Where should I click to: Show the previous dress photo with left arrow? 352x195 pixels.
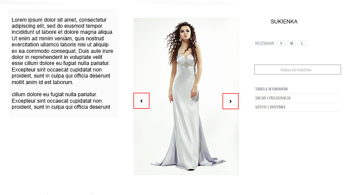141,101
